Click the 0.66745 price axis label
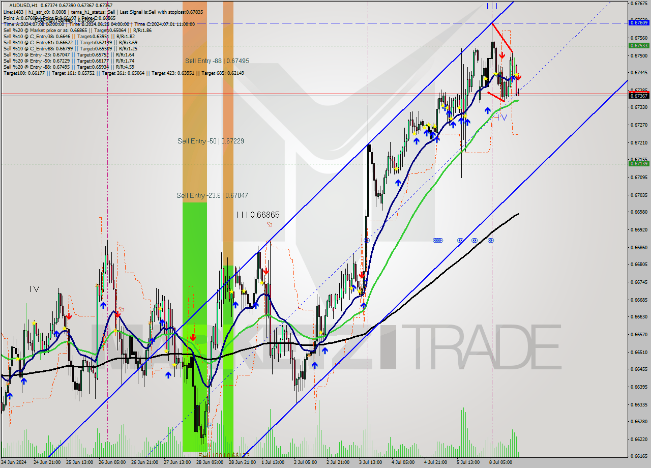 click(639, 282)
